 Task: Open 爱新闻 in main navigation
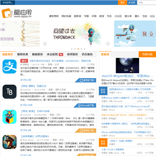click(78, 16)
